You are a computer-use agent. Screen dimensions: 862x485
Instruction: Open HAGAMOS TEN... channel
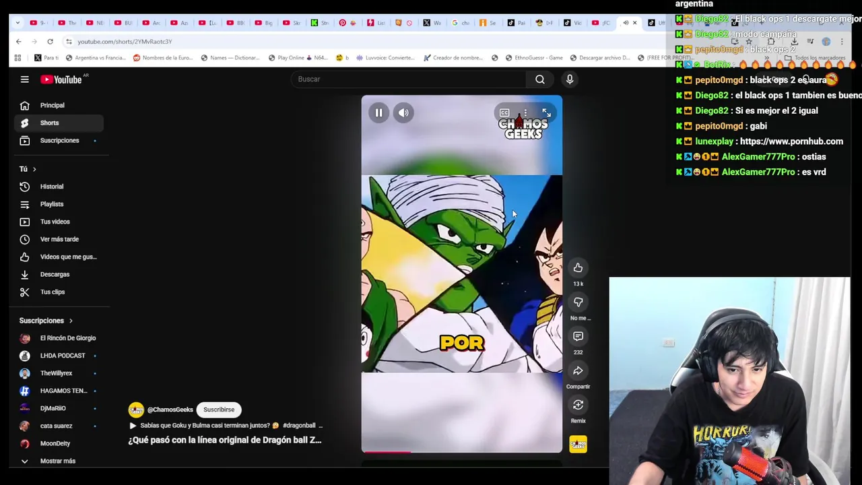[x=59, y=391]
